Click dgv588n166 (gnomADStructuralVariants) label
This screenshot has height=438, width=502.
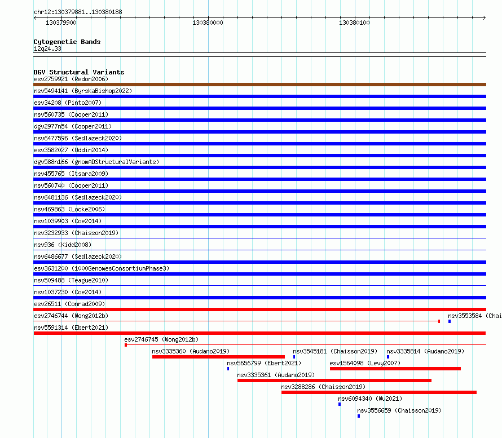click(x=96, y=162)
